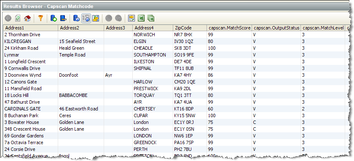The width and height of the screenshot is (354, 161).
Task: Click the capscan.MatchScore column header
Action: (229, 28)
